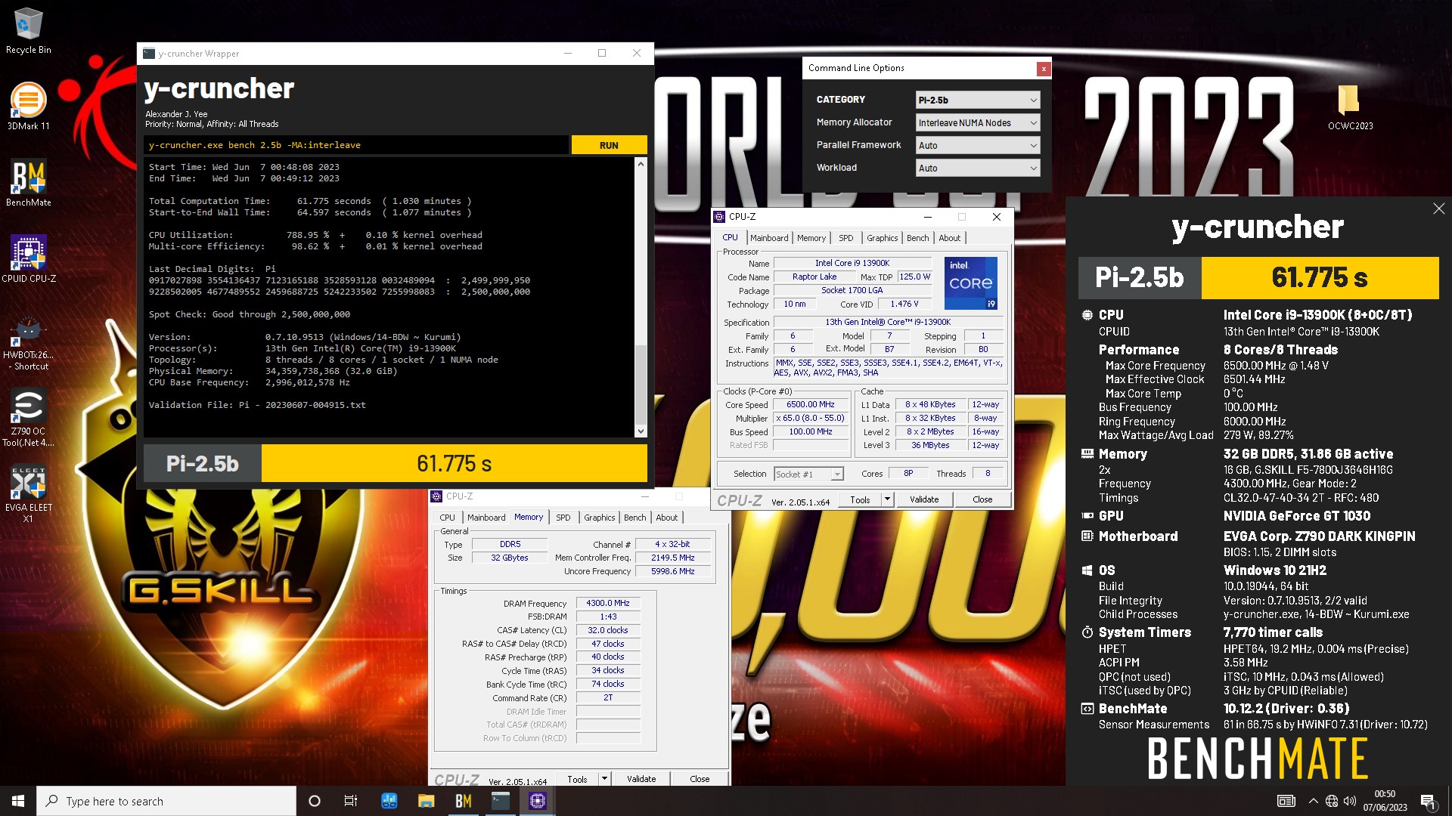Click the output scrollbar down arrow
This screenshot has width=1452, height=816.
641,431
